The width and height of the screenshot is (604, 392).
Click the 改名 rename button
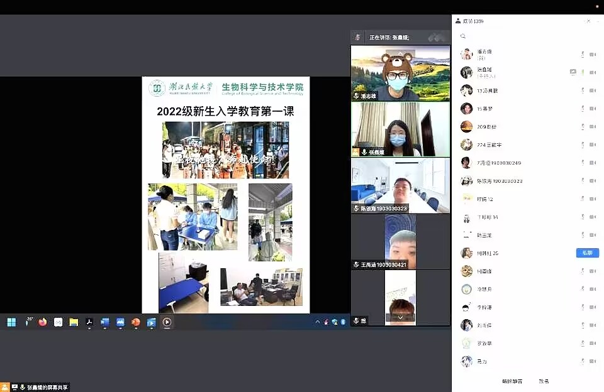[x=544, y=381]
